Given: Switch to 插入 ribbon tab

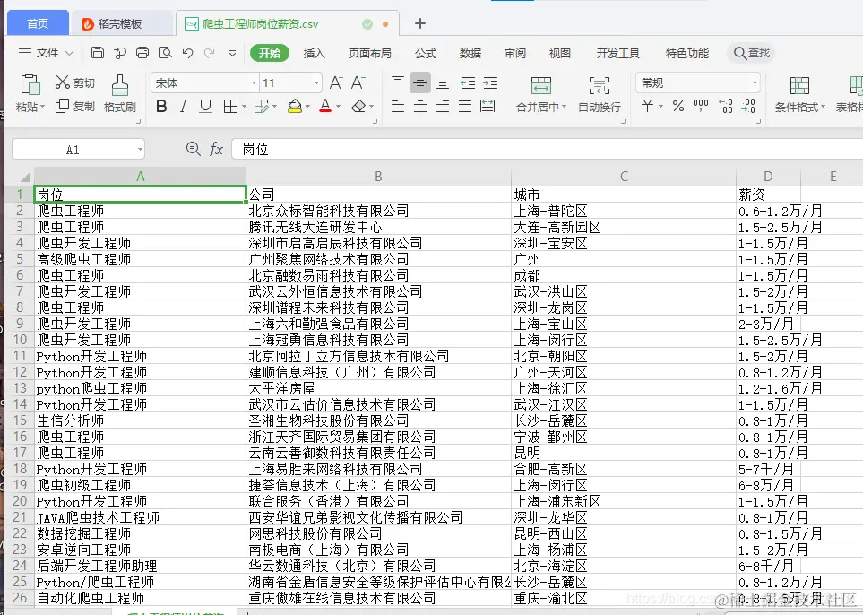Looking at the screenshot, I should coord(315,53).
